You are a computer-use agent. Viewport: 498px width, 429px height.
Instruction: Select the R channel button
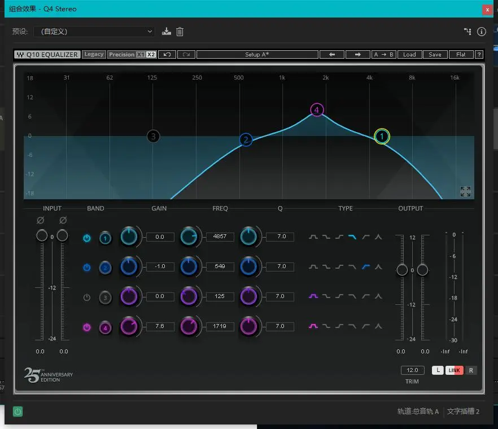tap(471, 370)
